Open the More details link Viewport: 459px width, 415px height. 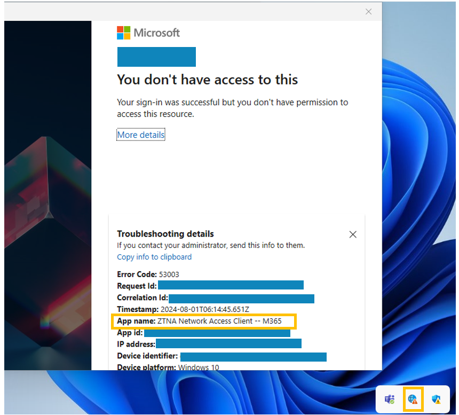(141, 135)
